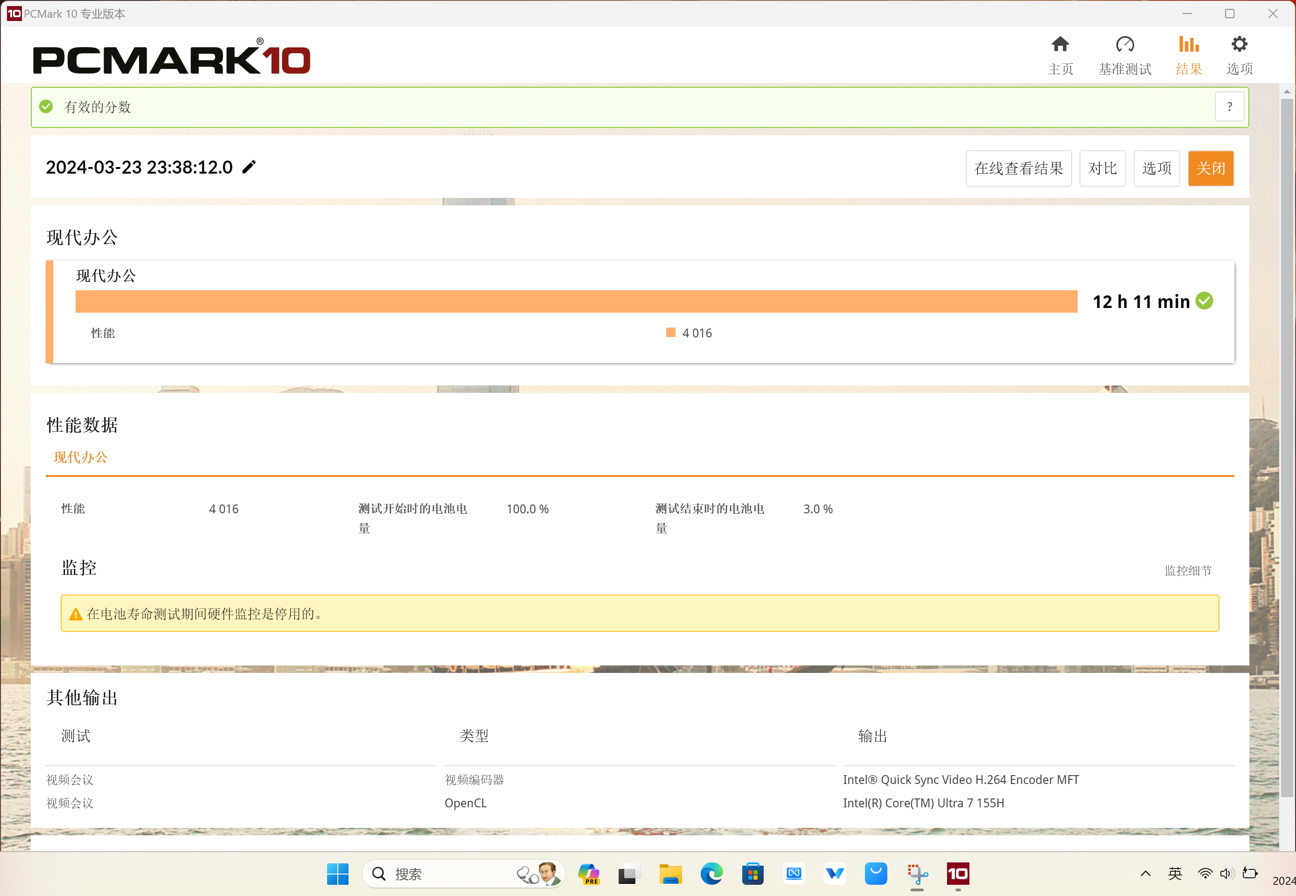The height and width of the screenshot is (896, 1296).
Task: Click the 英 input method indicator
Action: pyautogui.click(x=1174, y=874)
